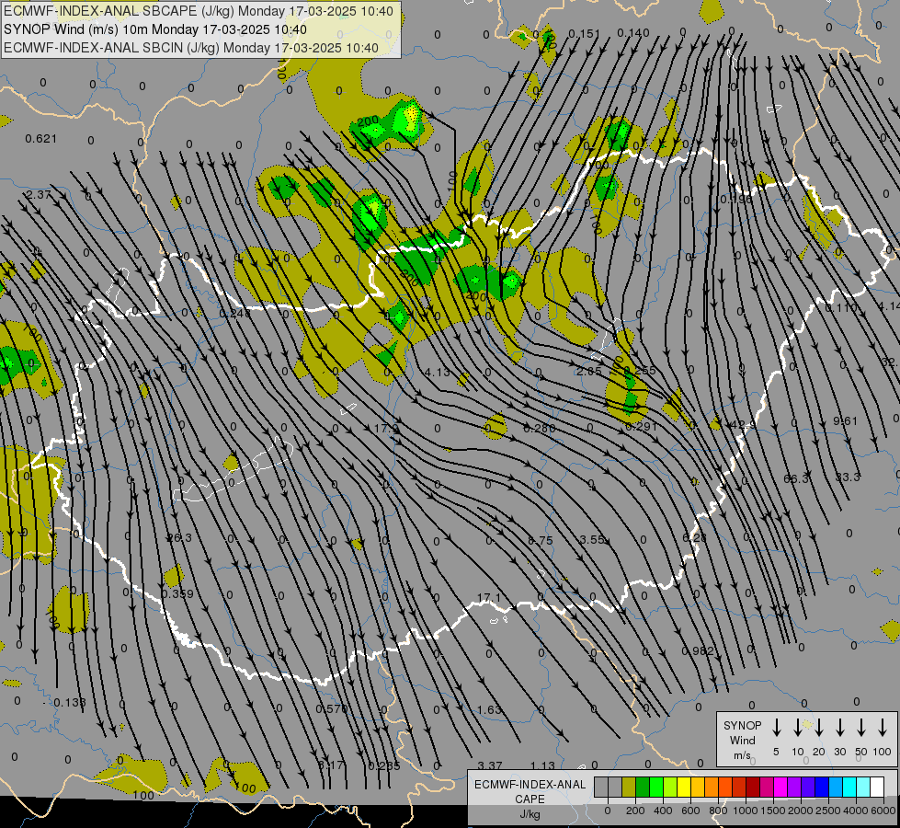Click the 0.133 value on the map
Screen dimensions: 900x828
point(70,702)
